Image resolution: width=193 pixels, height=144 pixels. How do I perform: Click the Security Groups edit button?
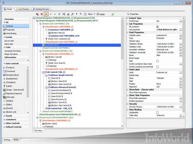point(181,107)
